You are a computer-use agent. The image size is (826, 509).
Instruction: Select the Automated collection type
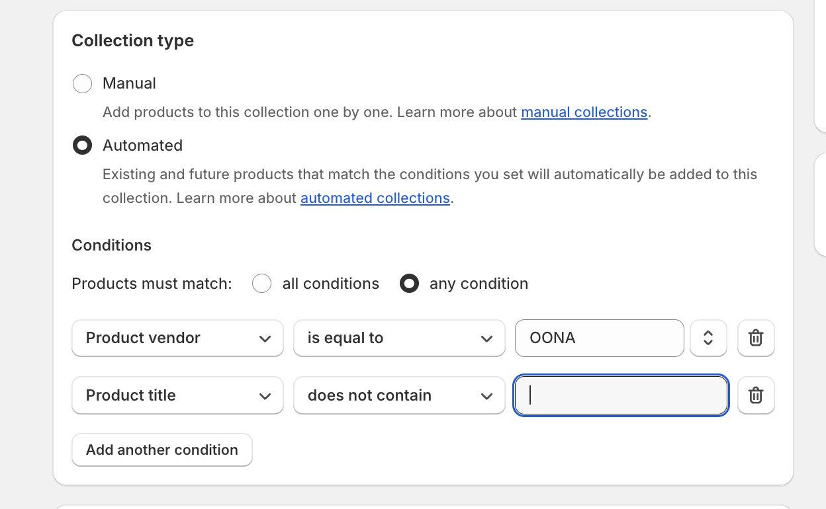82,145
